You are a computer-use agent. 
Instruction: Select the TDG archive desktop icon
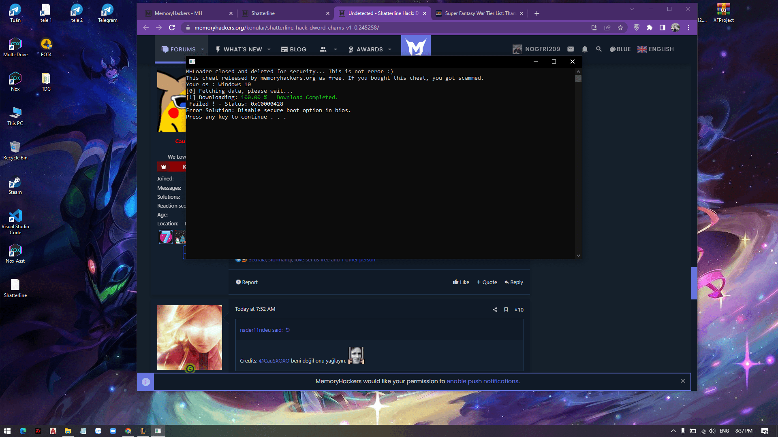[x=46, y=82]
